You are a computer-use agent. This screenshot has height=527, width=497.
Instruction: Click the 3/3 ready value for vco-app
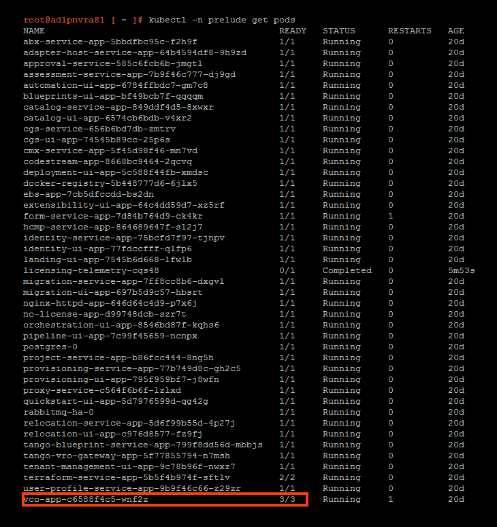(287, 499)
